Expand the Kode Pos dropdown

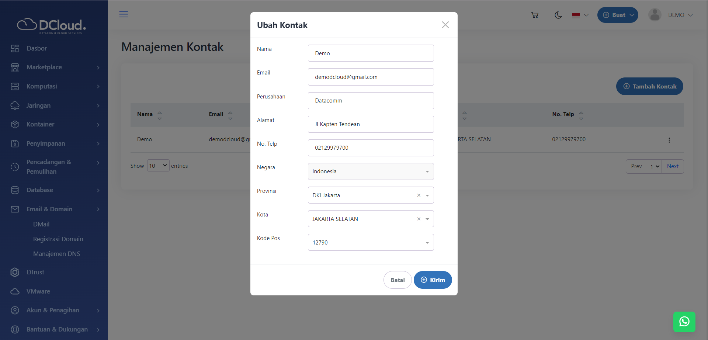[371, 243]
